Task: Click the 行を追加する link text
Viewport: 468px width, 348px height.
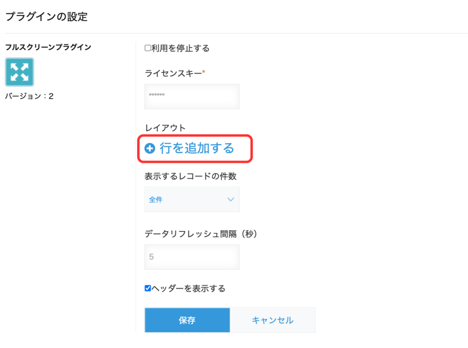Action: point(197,148)
